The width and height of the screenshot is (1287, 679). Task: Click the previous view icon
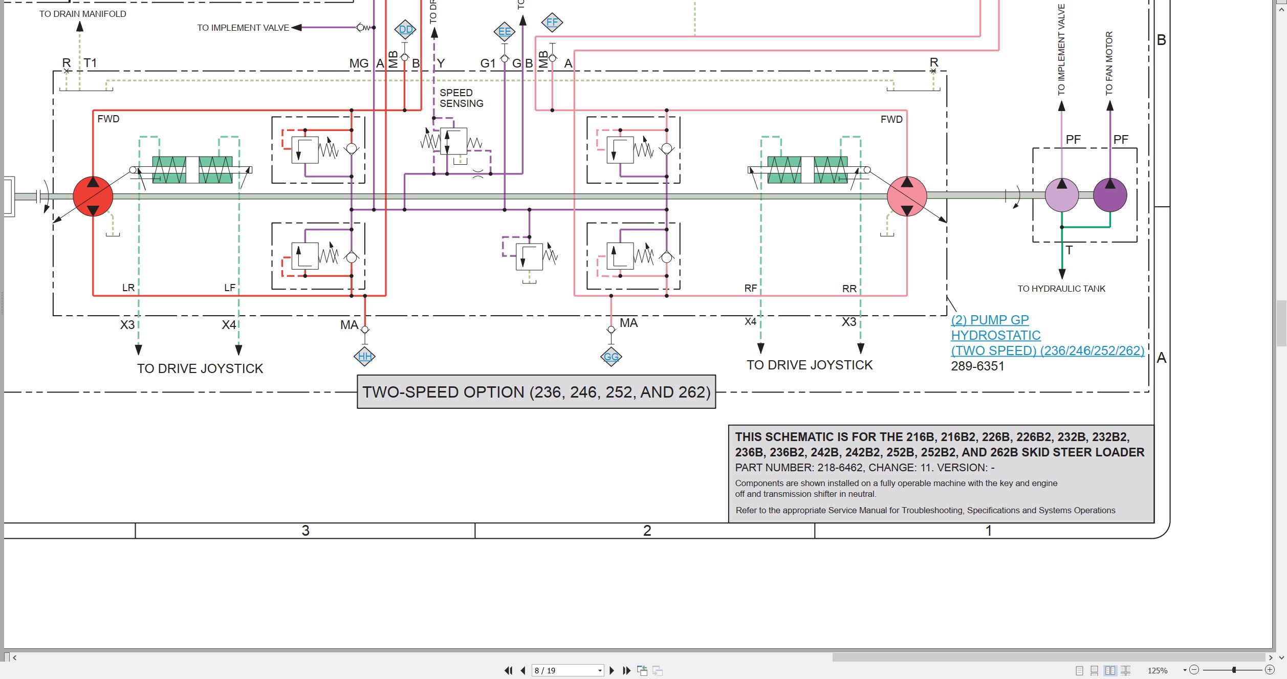click(x=642, y=670)
